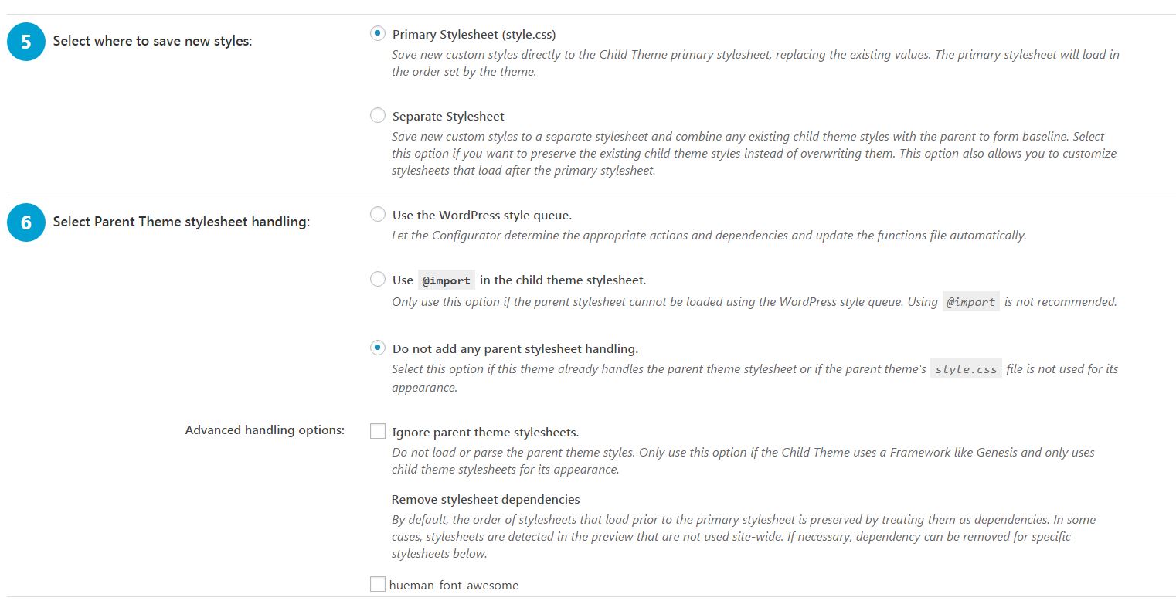Viewport: 1176px width, 601px height.
Task: Click the Remove stylesheet dependencies heading
Action: (x=486, y=500)
